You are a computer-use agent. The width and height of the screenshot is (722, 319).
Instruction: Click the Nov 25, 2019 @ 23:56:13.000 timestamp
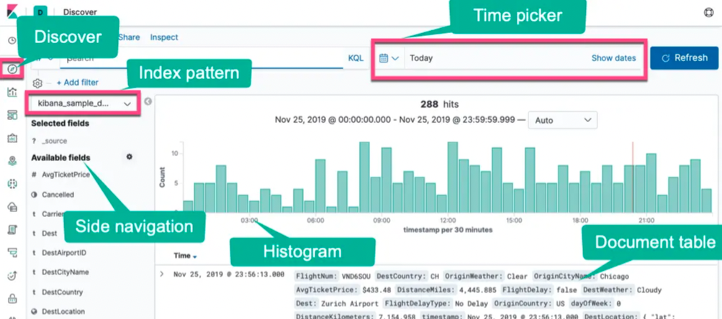click(229, 274)
